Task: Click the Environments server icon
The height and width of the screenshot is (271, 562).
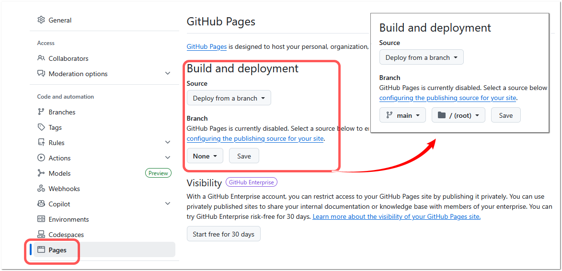Action: [41, 219]
